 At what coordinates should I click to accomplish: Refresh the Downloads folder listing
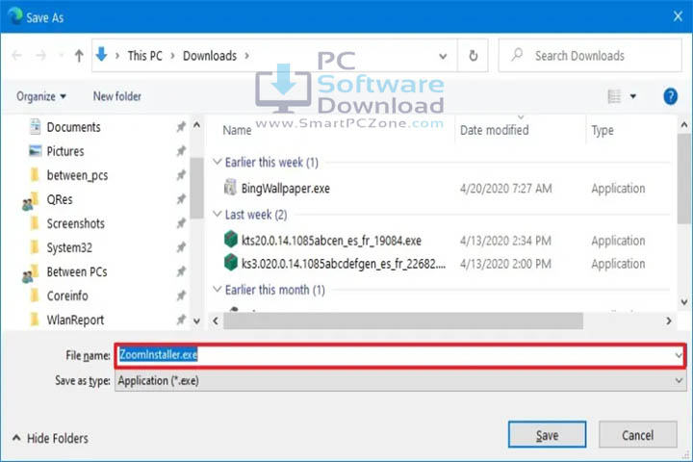(473, 56)
